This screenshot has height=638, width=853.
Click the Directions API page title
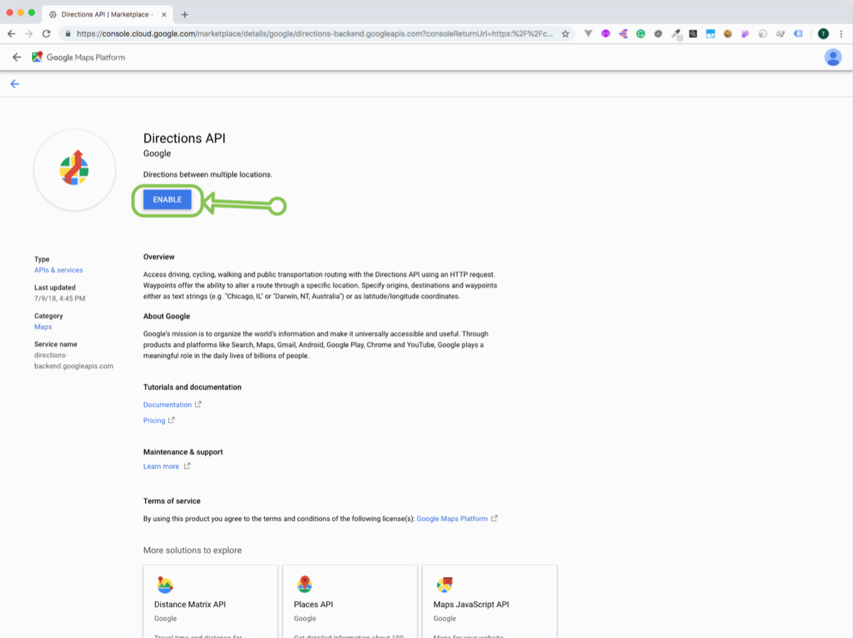tap(184, 138)
